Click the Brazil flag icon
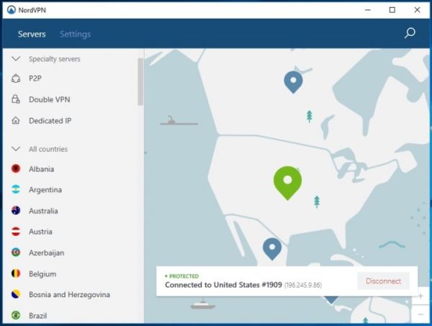 click(x=16, y=315)
